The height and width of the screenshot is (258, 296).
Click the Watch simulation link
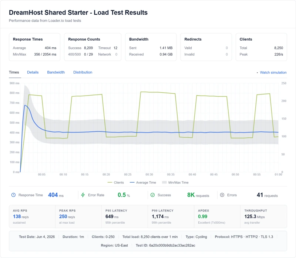point(273,72)
